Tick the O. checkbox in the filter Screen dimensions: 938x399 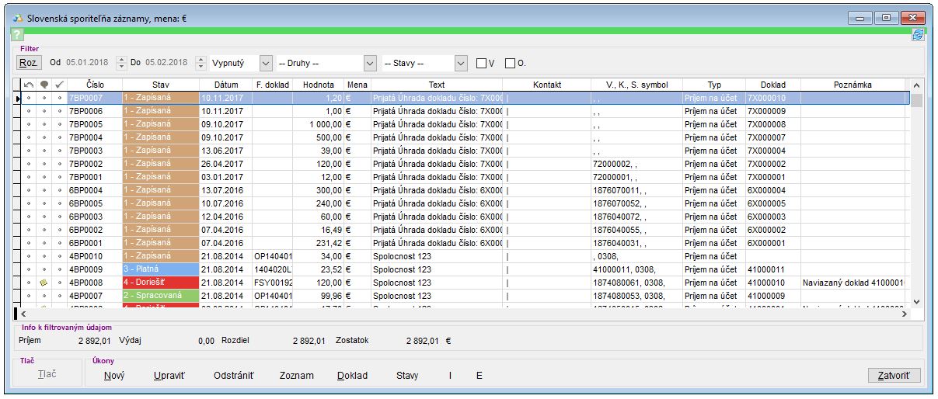(x=511, y=63)
